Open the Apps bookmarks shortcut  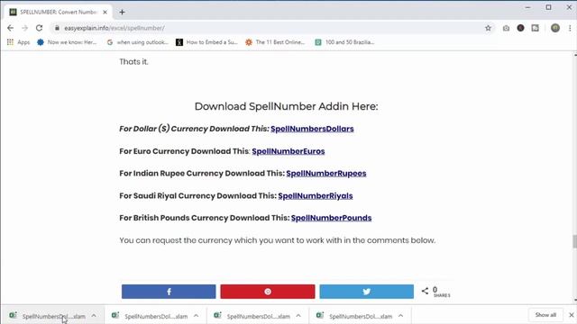pos(18,42)
